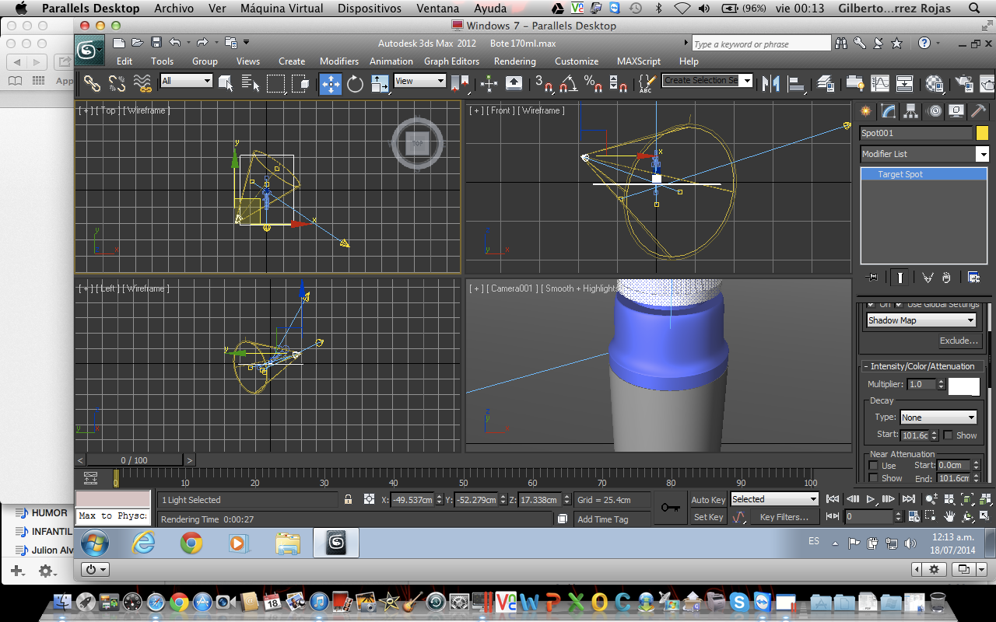This screenshot has height=622, width=996.
Task: Toggle the shadows On checkbox
Action: coord(871,304)
